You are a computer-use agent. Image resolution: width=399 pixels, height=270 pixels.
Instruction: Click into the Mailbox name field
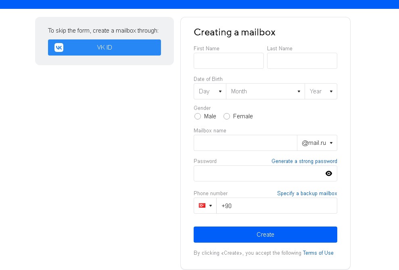[245, 143]
